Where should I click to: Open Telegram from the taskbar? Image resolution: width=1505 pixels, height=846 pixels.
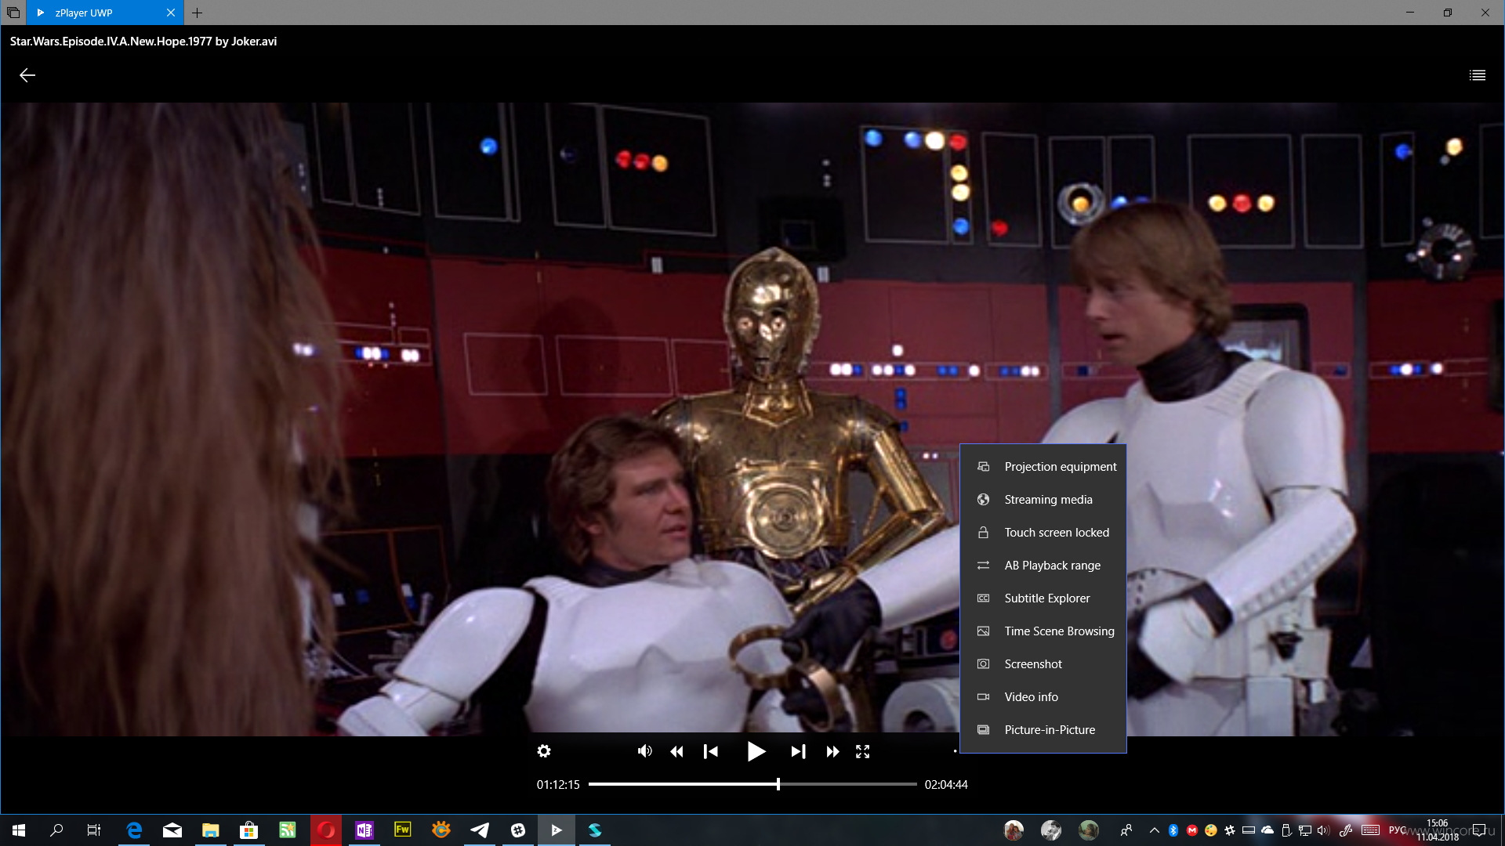click(x=480, y=830)
